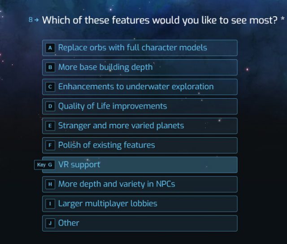
Task: Select 'Replace orbs with full character models' option
Action: coord(140,48)
